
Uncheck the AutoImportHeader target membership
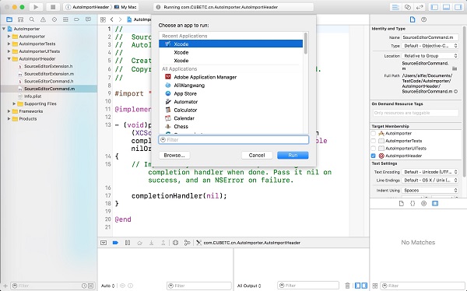click(x=374, y=156)
